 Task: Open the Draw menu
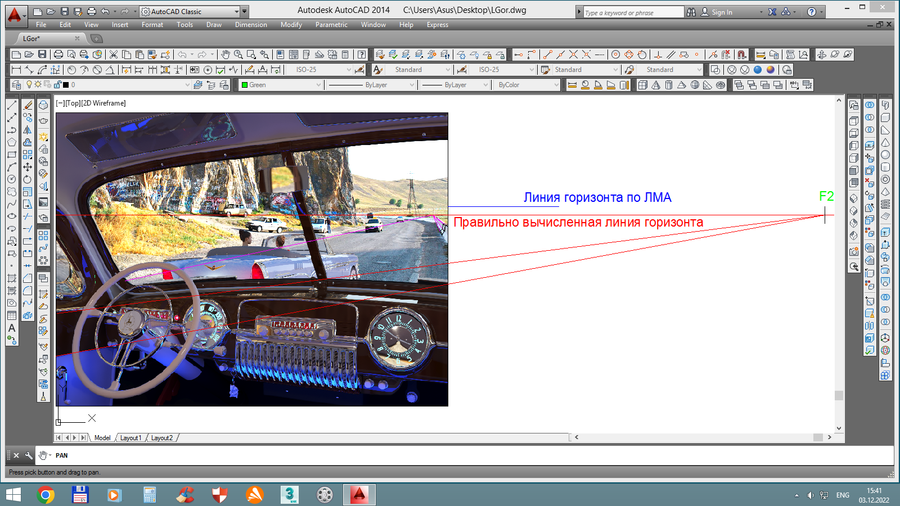pyautogui.click(x=214, y=25)
